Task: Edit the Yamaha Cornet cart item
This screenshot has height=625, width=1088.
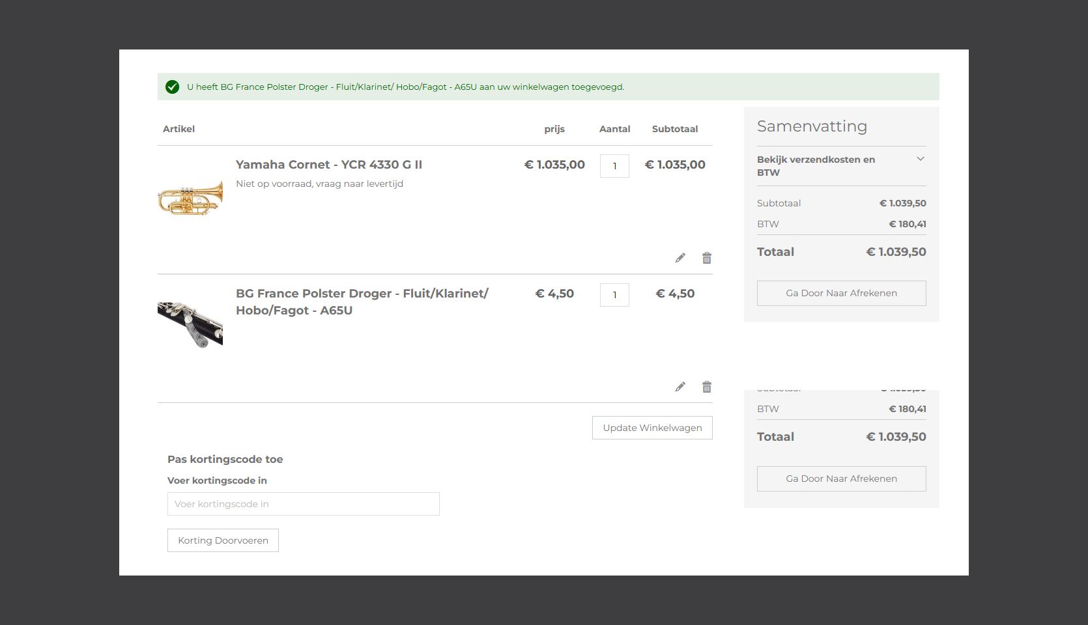Action: 680,258
